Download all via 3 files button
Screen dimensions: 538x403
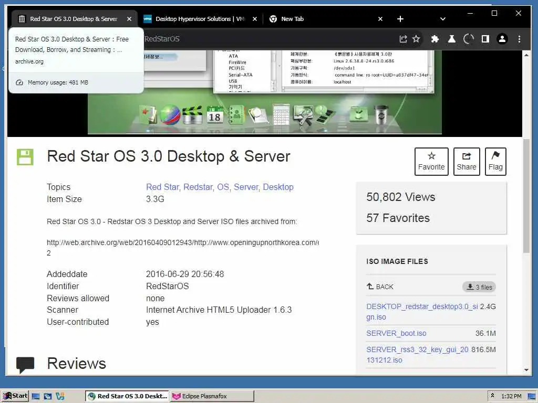(x=479, y=287)
